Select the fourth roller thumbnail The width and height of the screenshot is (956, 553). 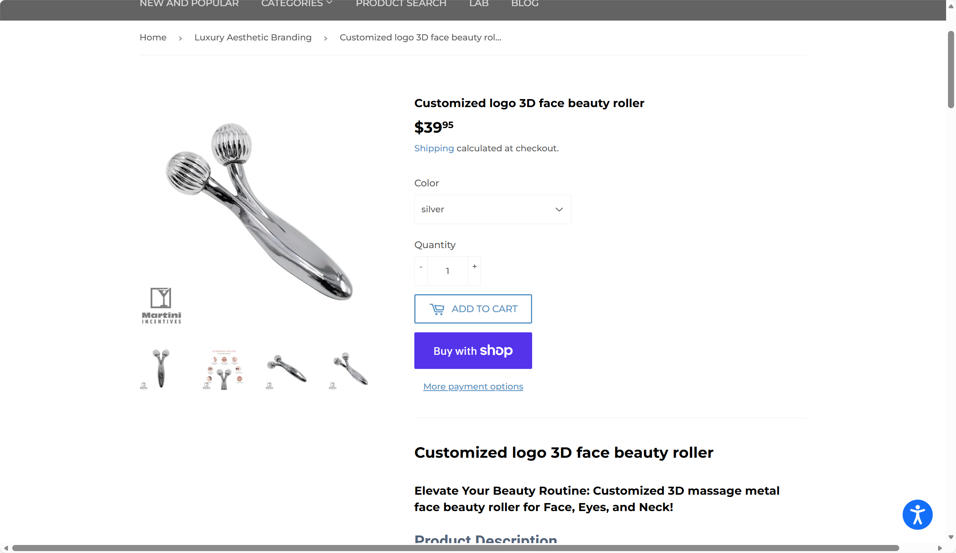[350, 368]
